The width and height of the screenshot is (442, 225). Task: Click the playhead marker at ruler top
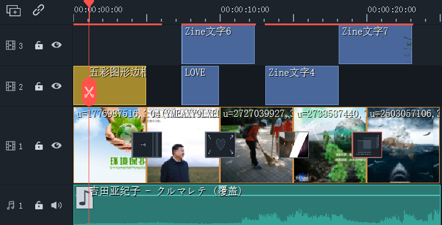click(89, 4)
